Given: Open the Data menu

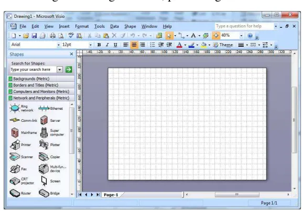Looking at the screenshot, I should (114, 26).
